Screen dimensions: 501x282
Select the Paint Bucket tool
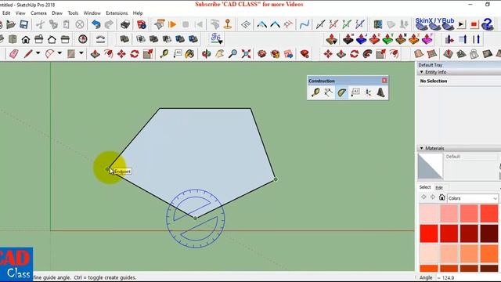click(x=189, y=54)
